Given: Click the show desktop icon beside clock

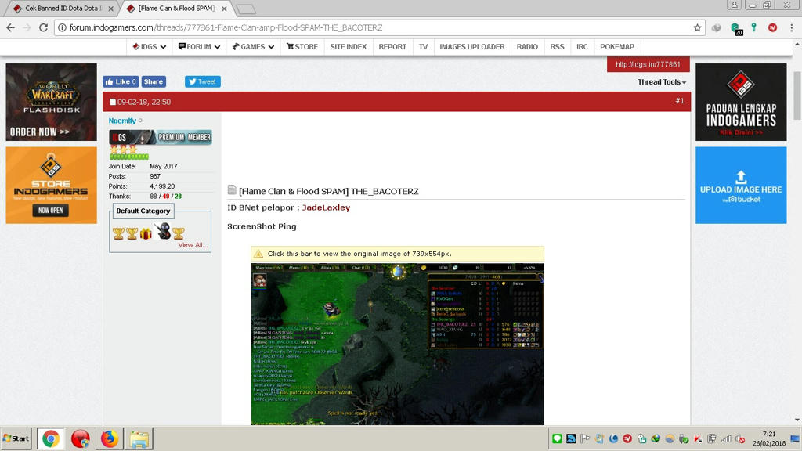Looking at the screenshot, I should click(795, 438).
